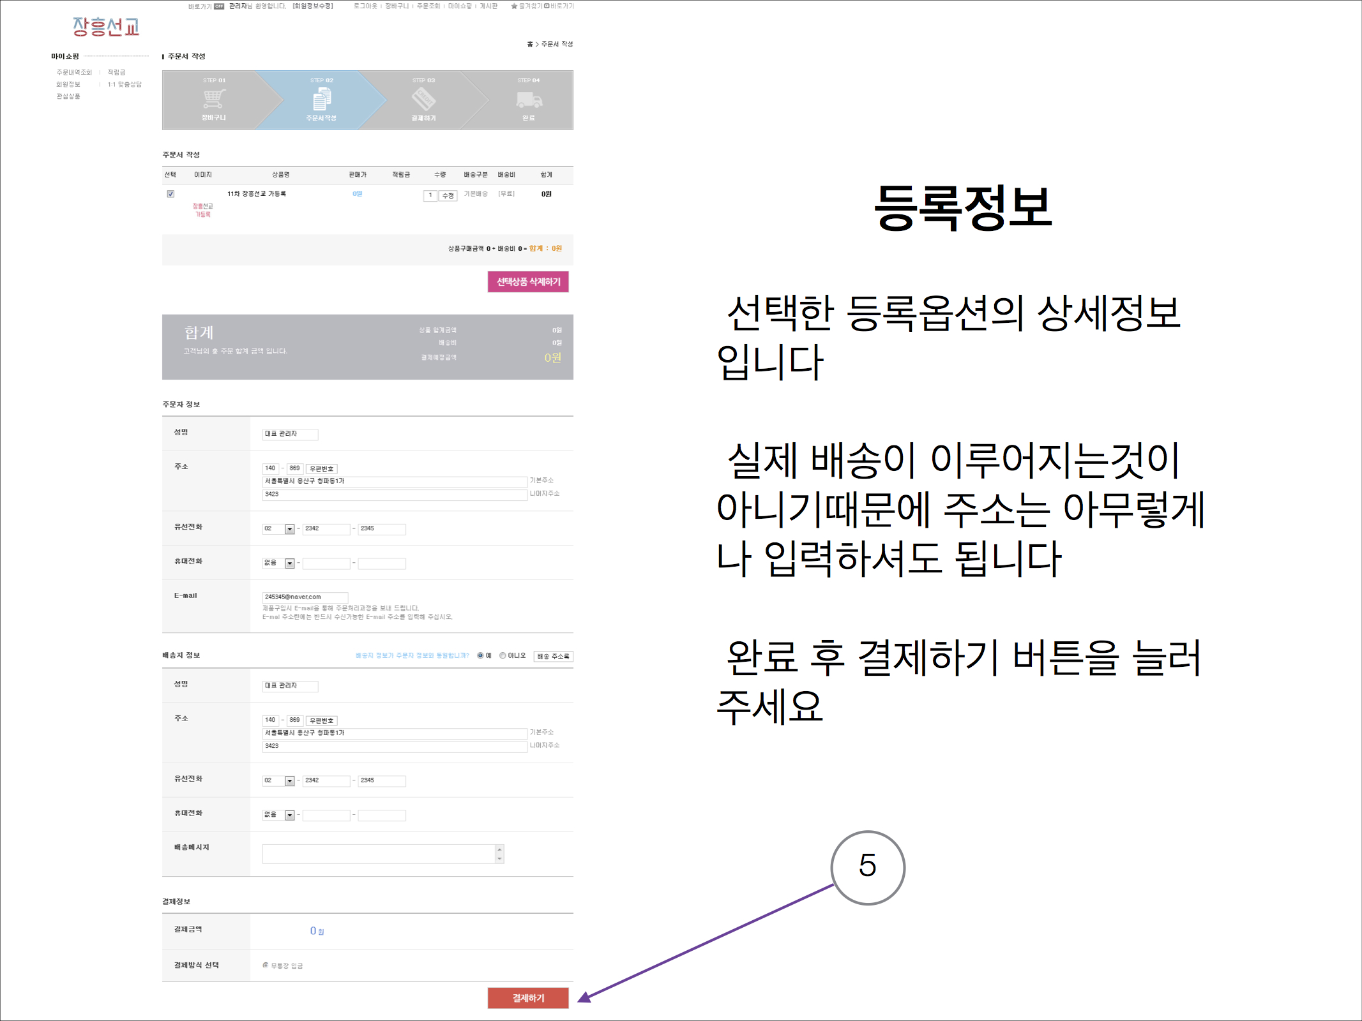The height and width of the screenshot is (1021, 1362).
Task: Open orderer landline area code dropdown
Action: (x=289, y=529)
